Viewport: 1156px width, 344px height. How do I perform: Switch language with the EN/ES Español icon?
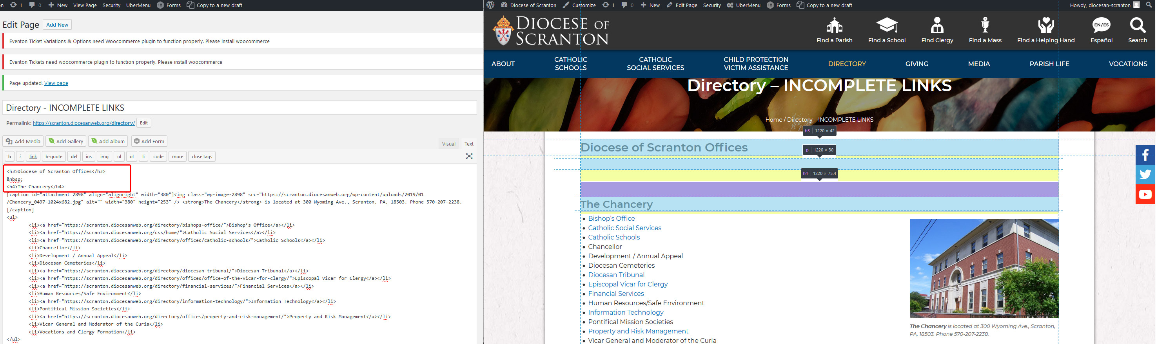point(1101,25)
